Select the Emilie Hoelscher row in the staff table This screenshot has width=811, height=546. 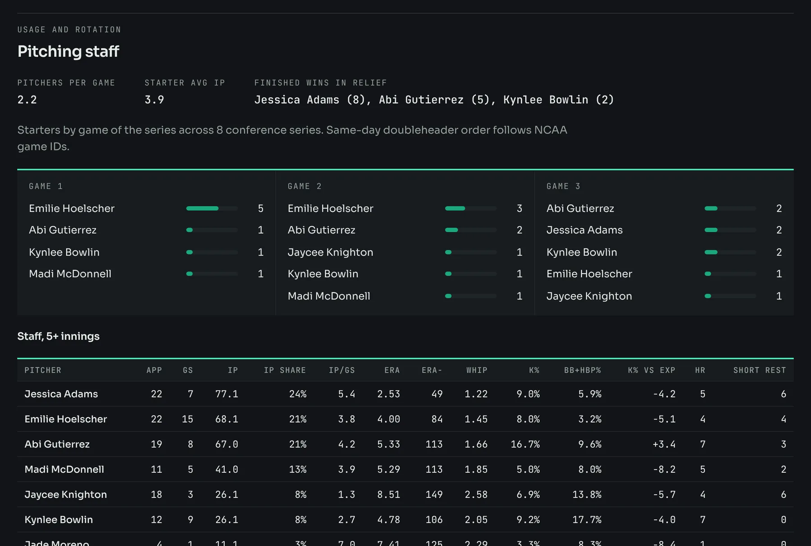click(x=405, y=419)
